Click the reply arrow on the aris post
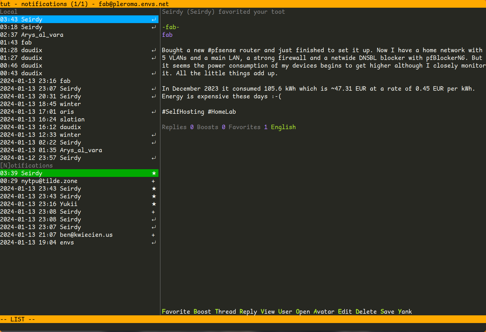486x332 pixels. pos(154,112)
